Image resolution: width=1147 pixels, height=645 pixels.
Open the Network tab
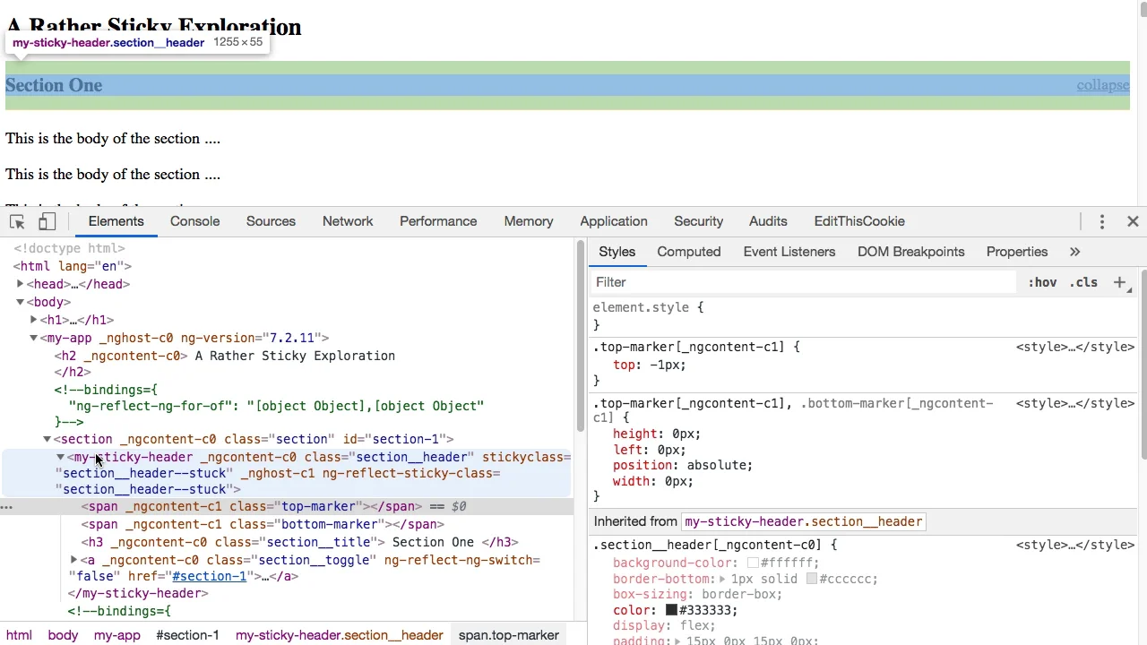[348, 221]
